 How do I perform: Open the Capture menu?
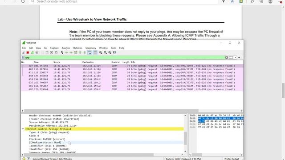coord(54,48)
